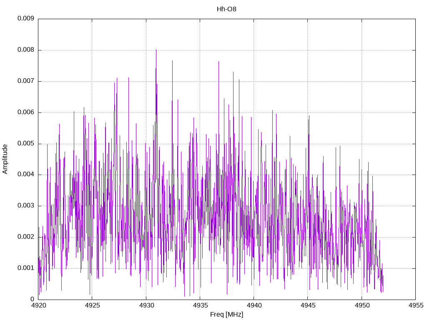Screen dimensions: 427x320
Task: Click the 0.009 y-axis tick label
Action: click(26, 18)
